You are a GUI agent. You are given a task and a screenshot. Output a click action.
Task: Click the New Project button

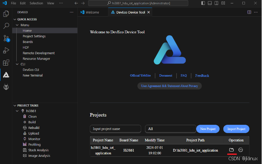point(208,129)
